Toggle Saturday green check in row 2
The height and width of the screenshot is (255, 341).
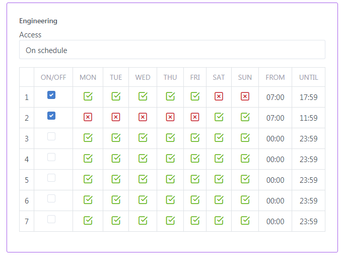tap(219, 117)
